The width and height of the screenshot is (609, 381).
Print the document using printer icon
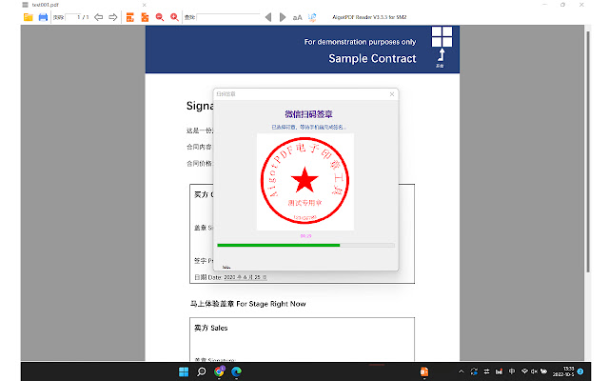pos(43,17)
